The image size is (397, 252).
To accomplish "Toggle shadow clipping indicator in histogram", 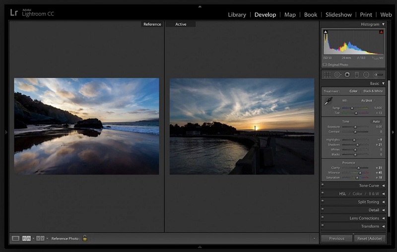I will [326, 32].
